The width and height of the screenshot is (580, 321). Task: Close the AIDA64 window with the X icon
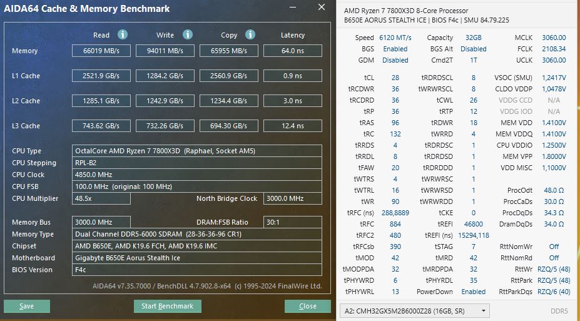(x=322, y=7)
